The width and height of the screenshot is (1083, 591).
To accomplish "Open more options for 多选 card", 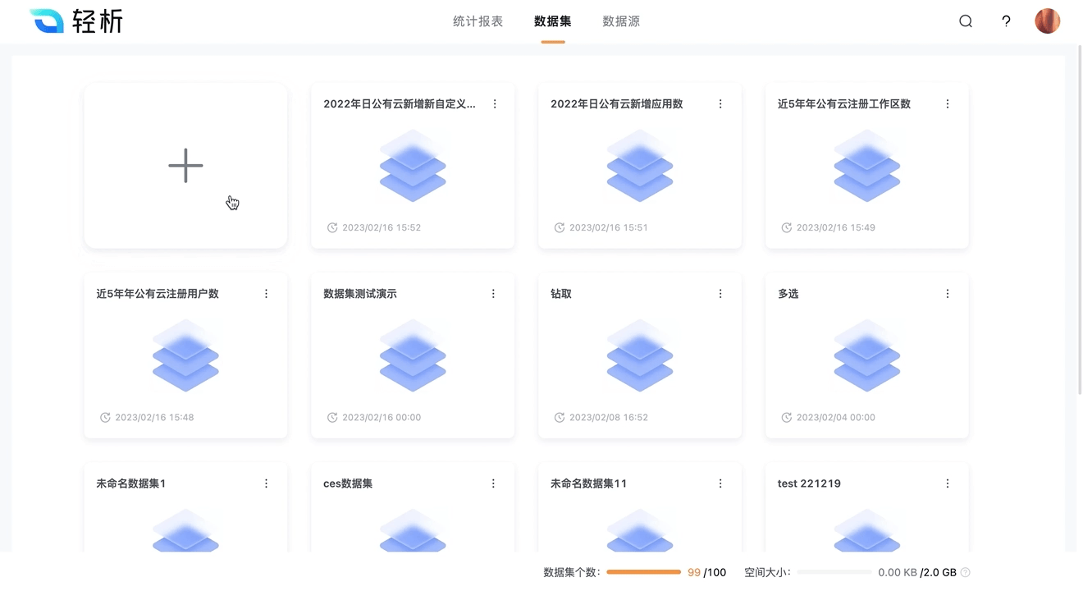I will point(948,294).
